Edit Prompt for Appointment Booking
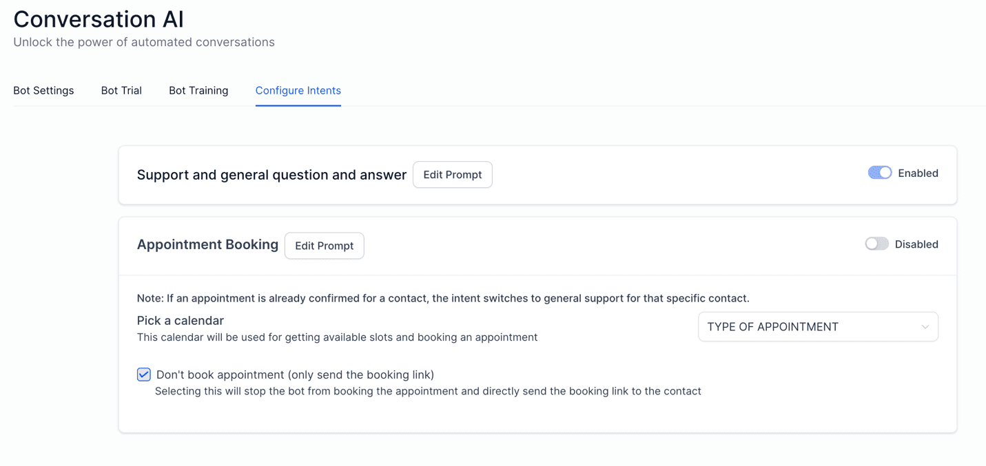986x466 pixels. click(x=324, y=246)
